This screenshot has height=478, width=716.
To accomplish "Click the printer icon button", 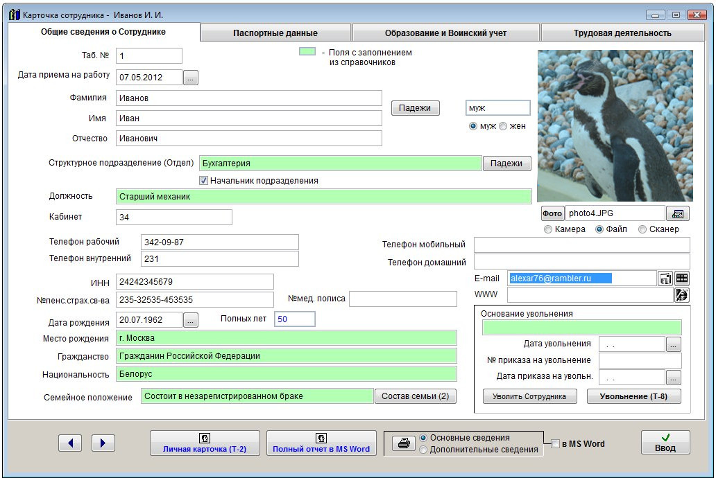I will [x=402, y=444].
